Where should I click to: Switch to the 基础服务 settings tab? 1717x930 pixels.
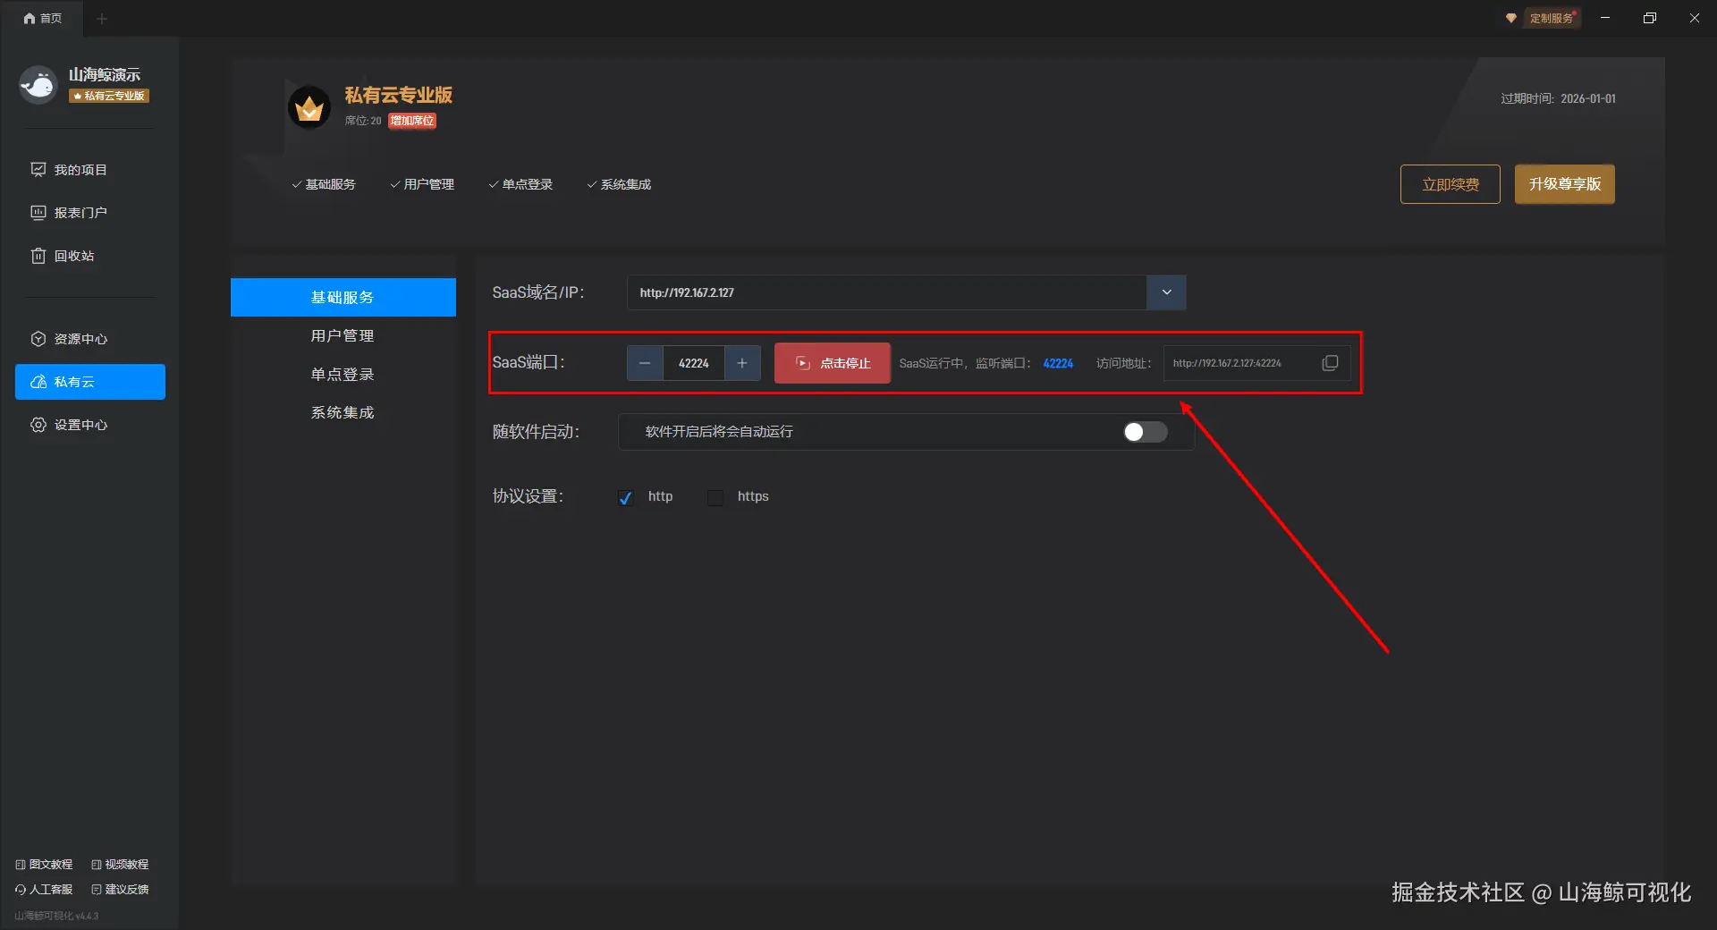343,297
